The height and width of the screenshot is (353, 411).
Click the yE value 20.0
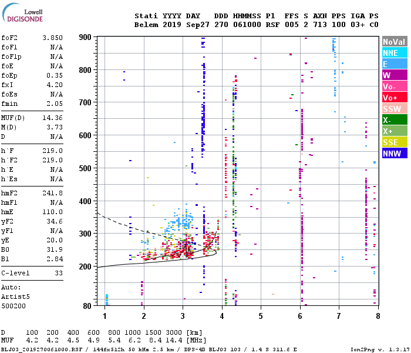(x=55, y=241)
